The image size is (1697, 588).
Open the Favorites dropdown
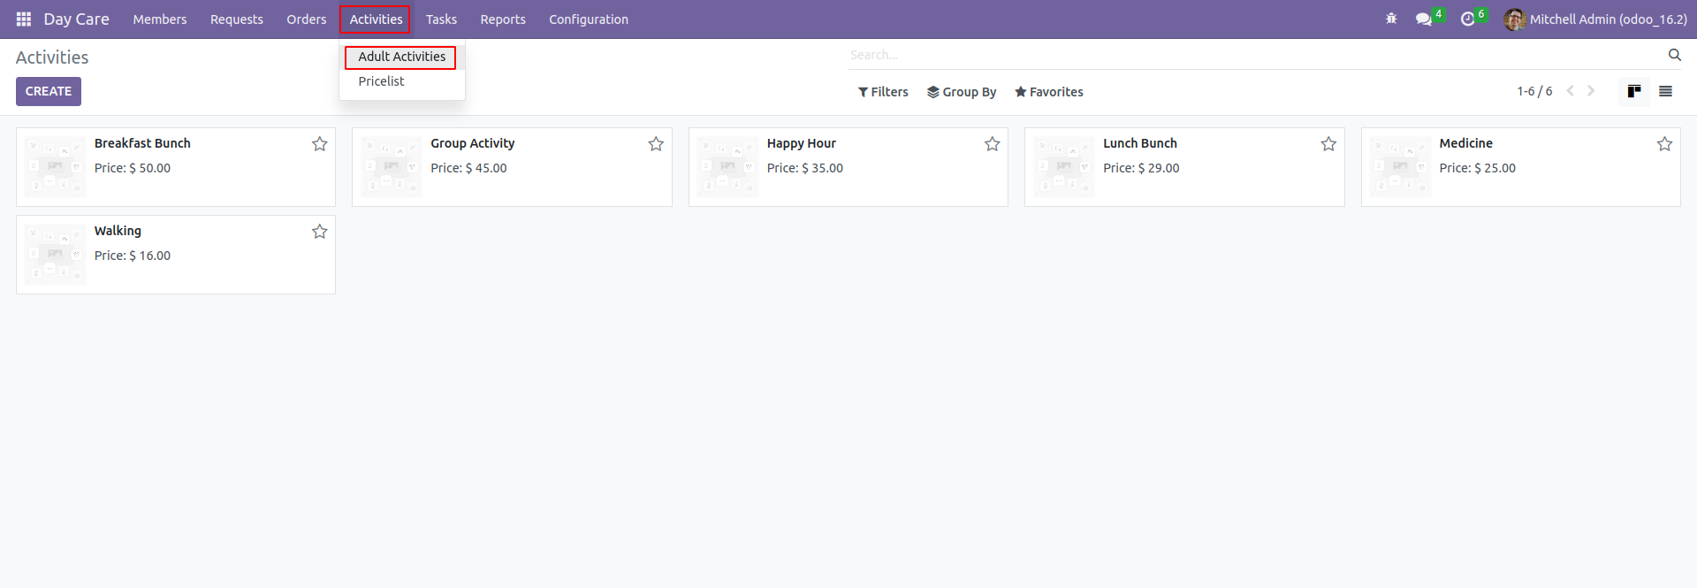coord(1049,92)
